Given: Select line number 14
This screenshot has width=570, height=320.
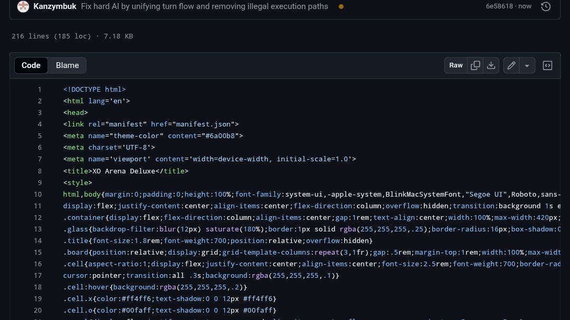Looking at the screenshot, I should 38,241.
